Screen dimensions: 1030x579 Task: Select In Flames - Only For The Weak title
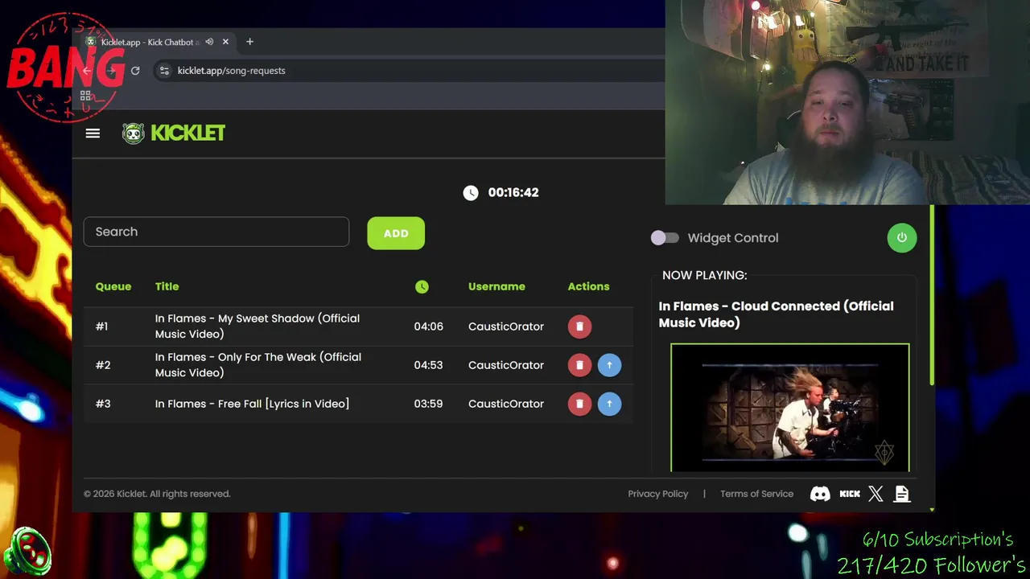pos(258,365)
